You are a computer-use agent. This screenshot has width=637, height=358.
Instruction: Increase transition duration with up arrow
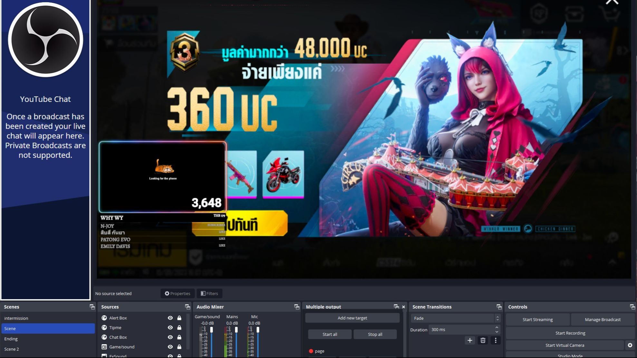coord(497,327)
